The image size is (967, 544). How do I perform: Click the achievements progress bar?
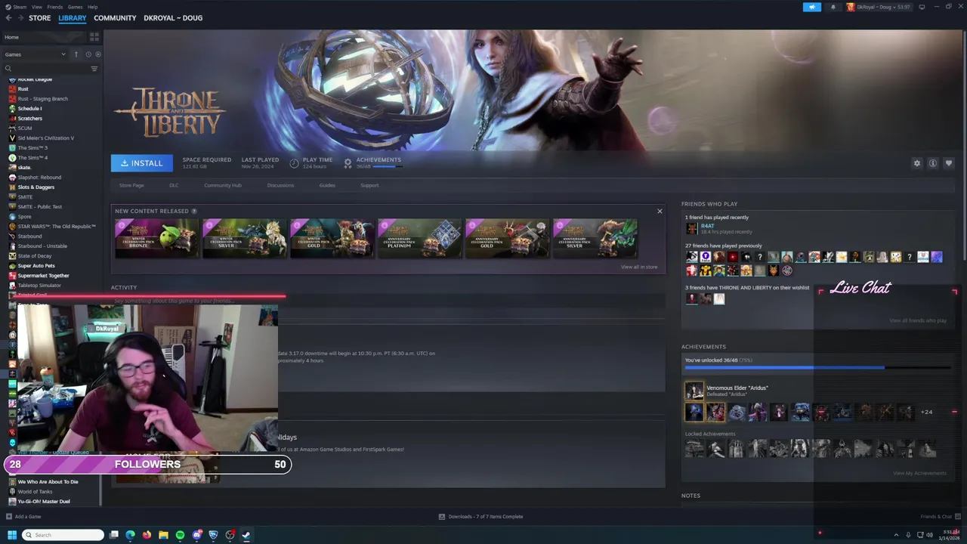[817, 368]
